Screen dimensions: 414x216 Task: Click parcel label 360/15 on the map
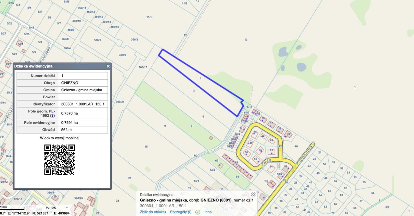(x=114, y=27)
